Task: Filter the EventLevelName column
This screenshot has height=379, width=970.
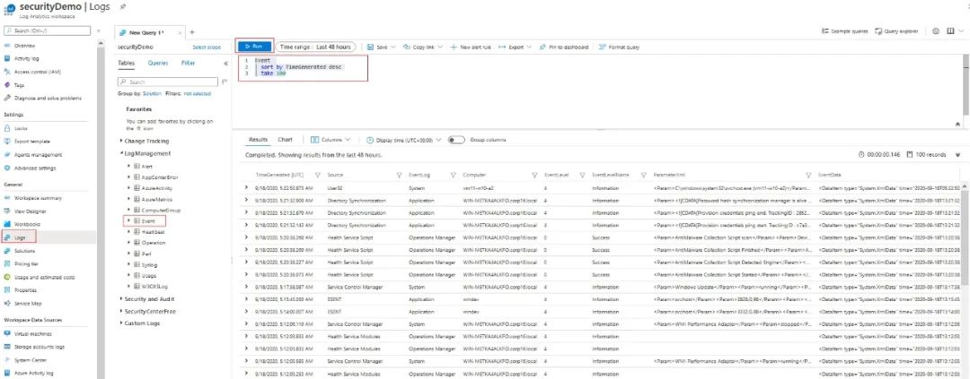Action: tap(644, 176)
